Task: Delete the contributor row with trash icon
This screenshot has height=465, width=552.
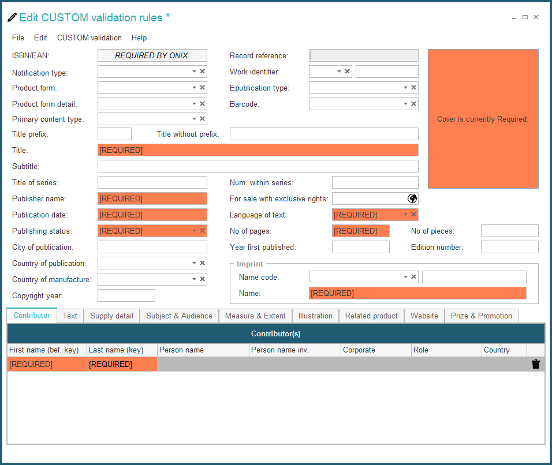Action: (536, 364)
